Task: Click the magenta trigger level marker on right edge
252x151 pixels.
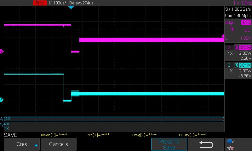Action: point(223,36)
